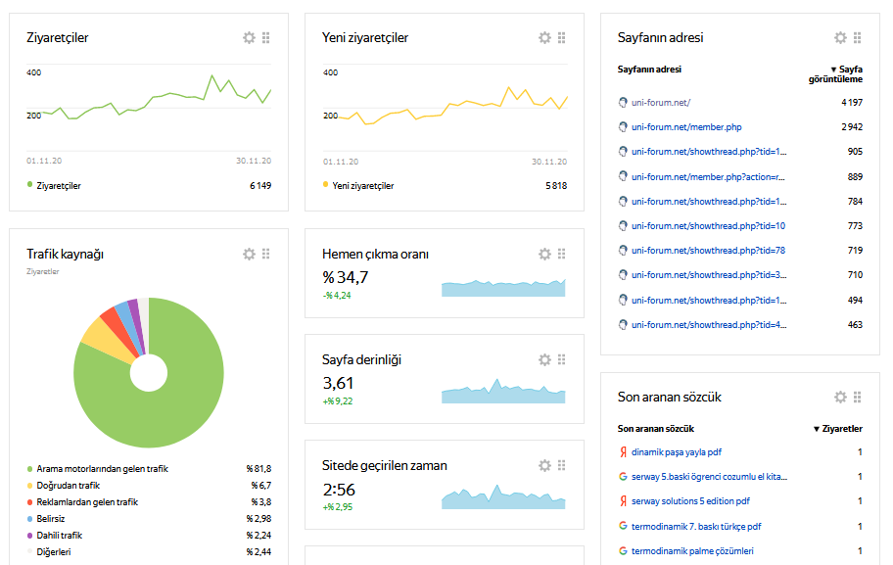
Task: Click the gear icon on Yeni ziyaretçiler widget
Action: [x=544, y=37]
